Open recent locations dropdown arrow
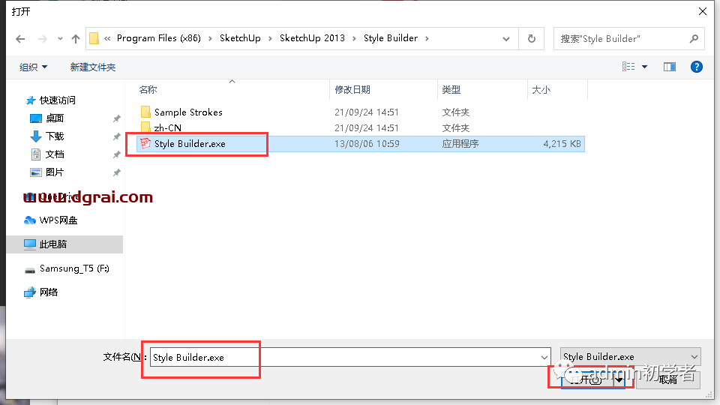 pos(60,39)
